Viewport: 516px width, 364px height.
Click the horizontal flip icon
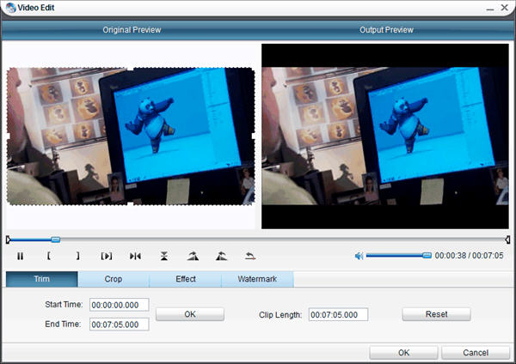pyautogui.click(x=135, y=256)
